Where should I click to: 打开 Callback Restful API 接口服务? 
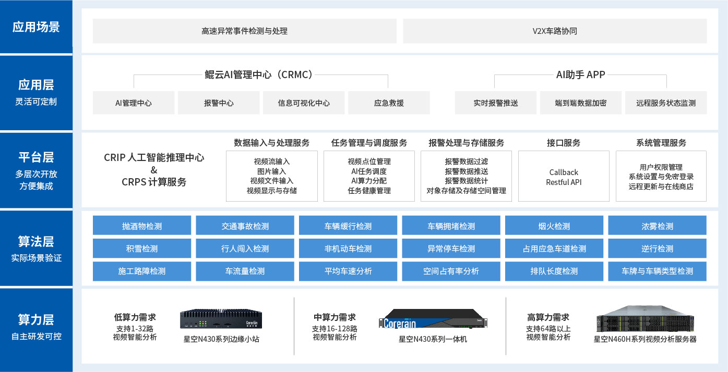click(563, 176)
